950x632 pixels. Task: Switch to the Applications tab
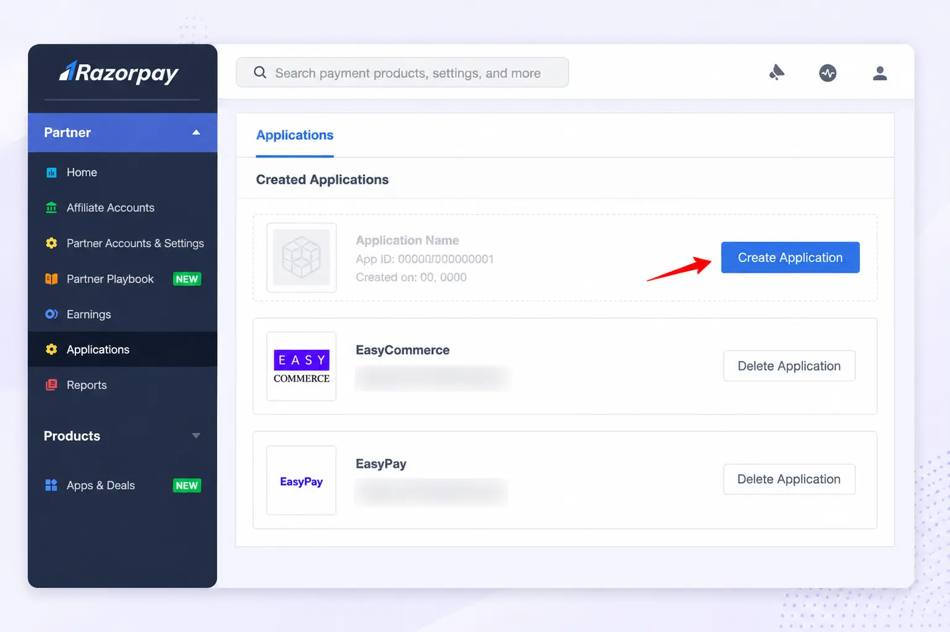coord(295,135)
